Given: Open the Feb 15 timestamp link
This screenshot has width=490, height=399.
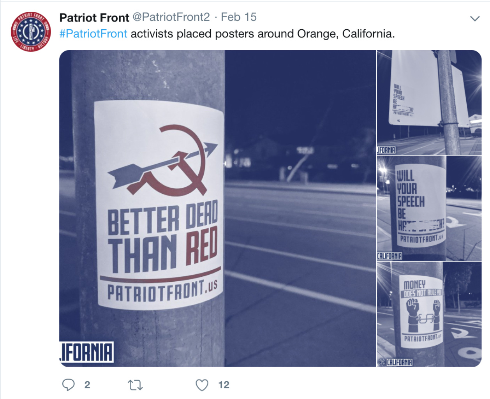Looking at the screenshot, I should point(239,17).
